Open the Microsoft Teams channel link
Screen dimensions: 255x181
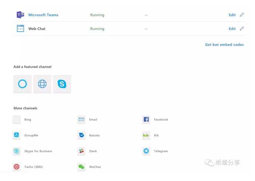pyautogui.click(x=43, y=15)
